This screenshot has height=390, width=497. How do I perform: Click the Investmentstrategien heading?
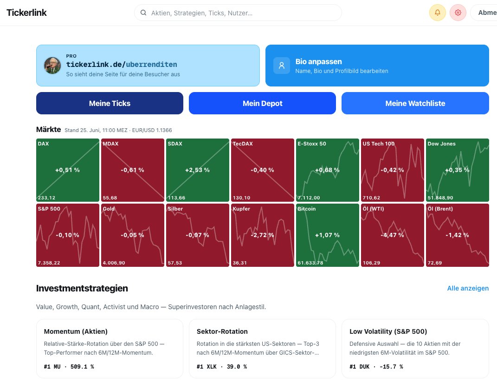[82, 288]
